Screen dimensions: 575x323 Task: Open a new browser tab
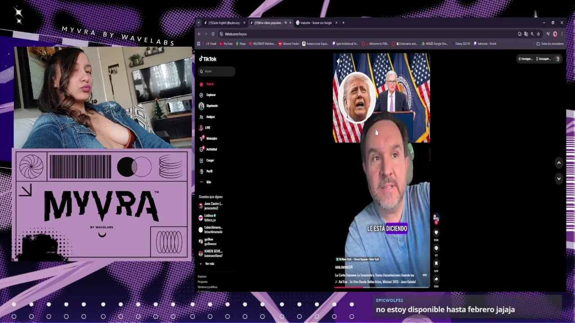[343, 22]
